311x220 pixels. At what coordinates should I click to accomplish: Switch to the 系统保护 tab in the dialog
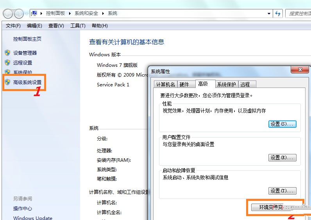[226, 84]
